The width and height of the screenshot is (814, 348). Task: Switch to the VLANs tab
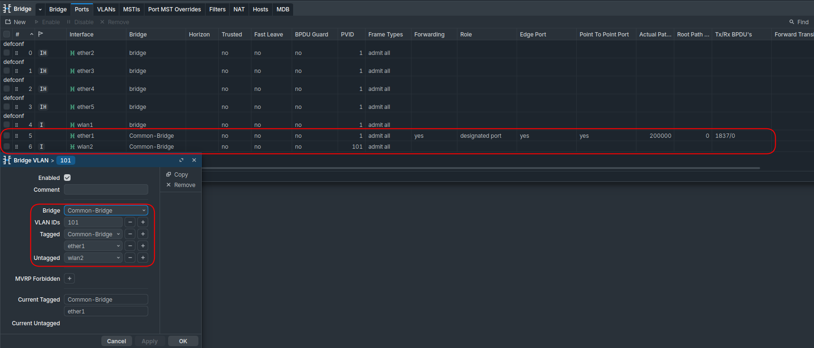click(106, 9)
